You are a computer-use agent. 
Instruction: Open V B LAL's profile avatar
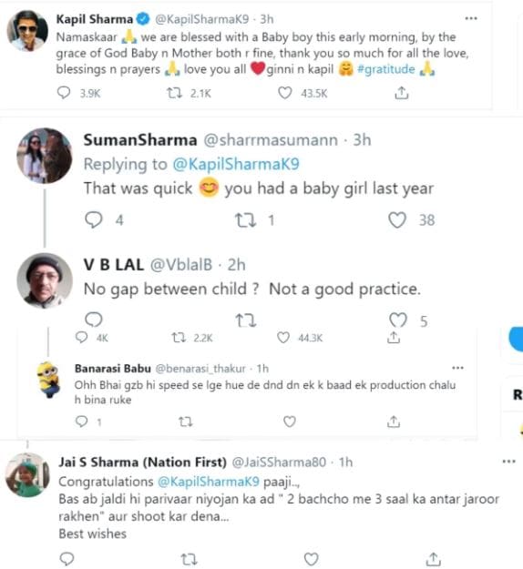click(45, 281)
